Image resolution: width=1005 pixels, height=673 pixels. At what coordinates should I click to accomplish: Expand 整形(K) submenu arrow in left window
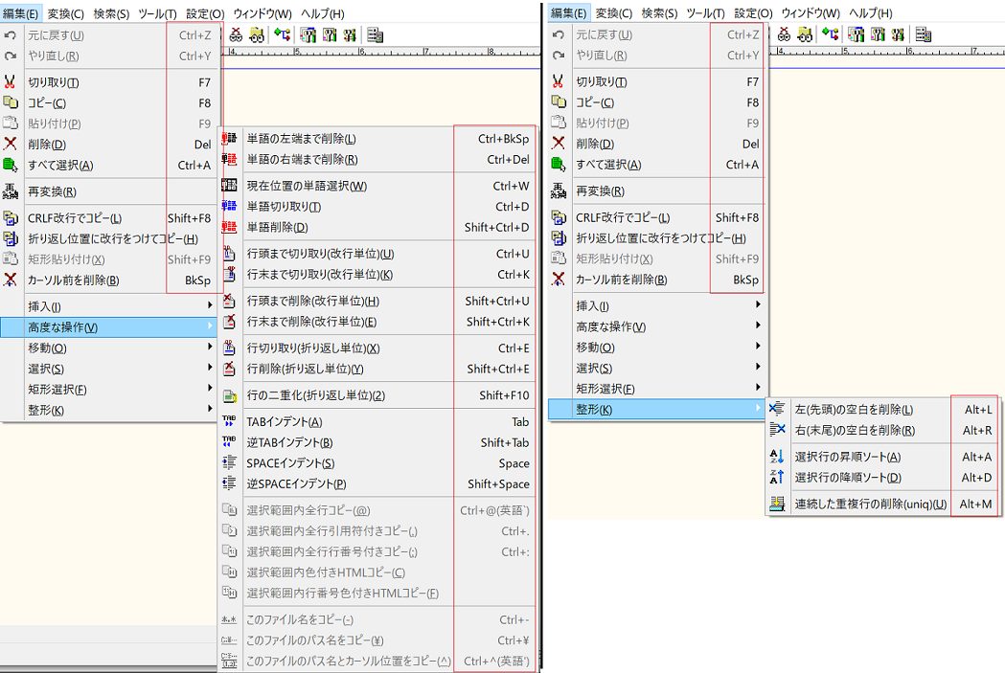pos(210,409)
